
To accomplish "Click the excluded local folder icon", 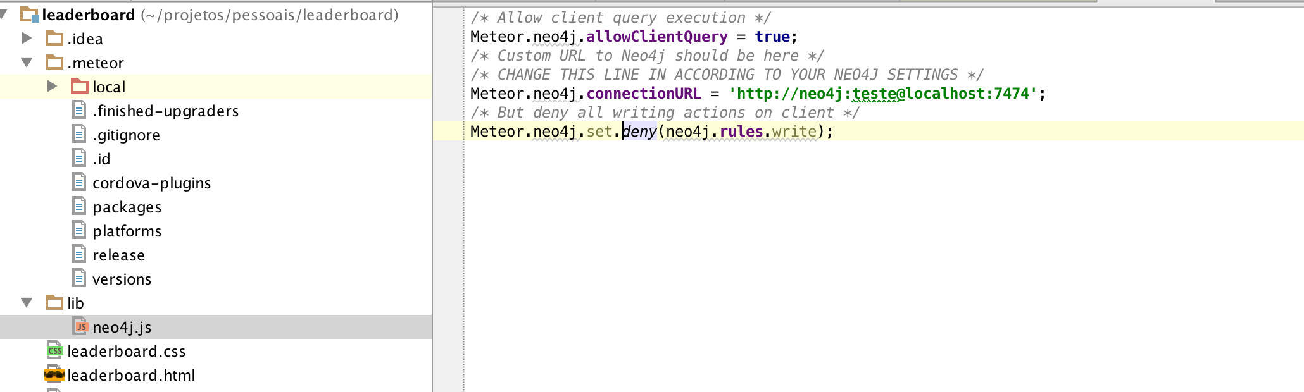I will click(80, 87).
